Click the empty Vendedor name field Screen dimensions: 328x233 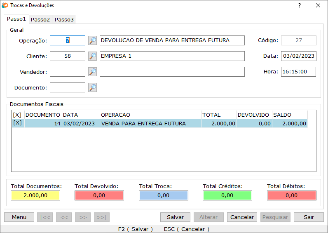[172, 72]
